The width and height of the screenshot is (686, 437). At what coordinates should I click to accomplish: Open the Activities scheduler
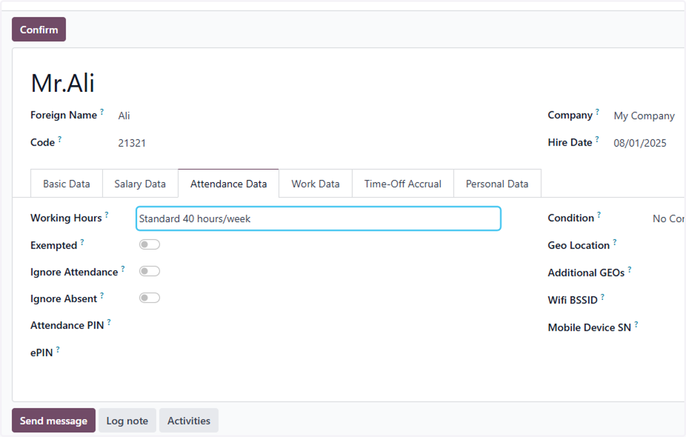(x=189, y=420)
